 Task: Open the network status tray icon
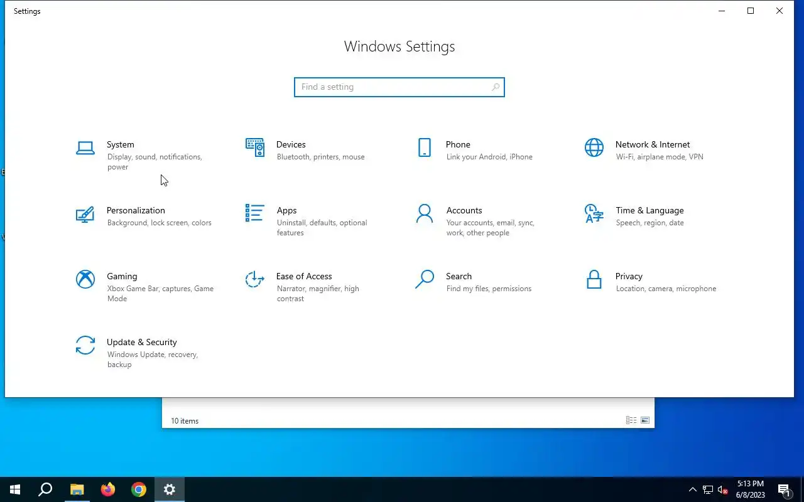point(708,489)
